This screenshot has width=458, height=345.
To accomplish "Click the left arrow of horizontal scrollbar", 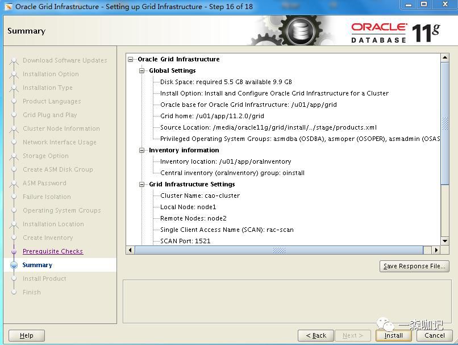I will click(130, 250).
